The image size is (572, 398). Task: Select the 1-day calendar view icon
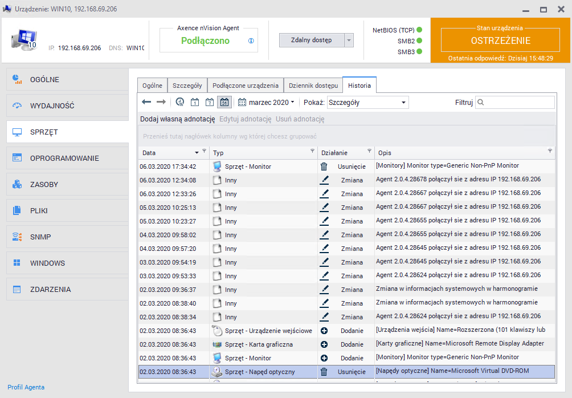[x=195, y=102]
